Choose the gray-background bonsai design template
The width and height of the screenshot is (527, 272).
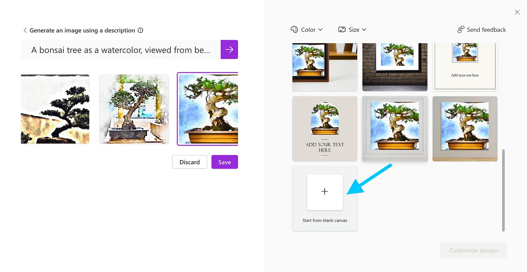coord(465,129)
